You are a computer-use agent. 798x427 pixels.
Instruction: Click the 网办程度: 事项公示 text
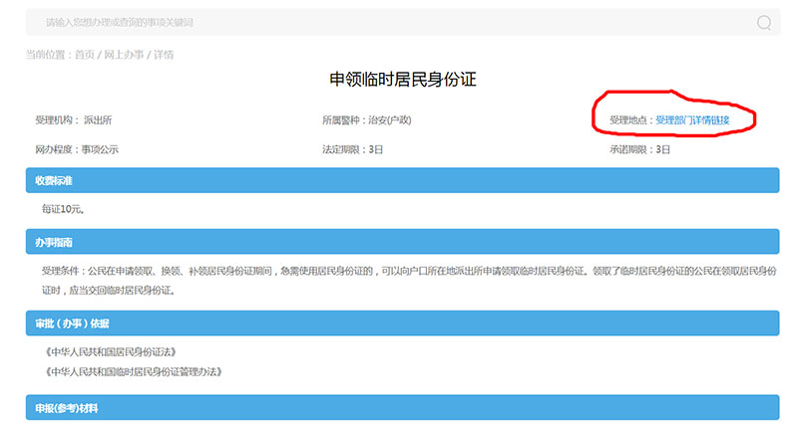click(77, 149)
